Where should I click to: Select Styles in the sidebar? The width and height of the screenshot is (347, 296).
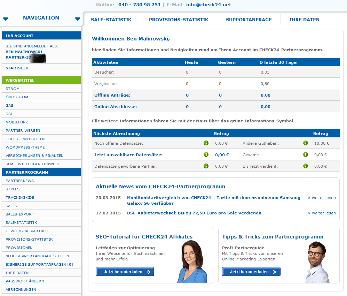[41, 189]
